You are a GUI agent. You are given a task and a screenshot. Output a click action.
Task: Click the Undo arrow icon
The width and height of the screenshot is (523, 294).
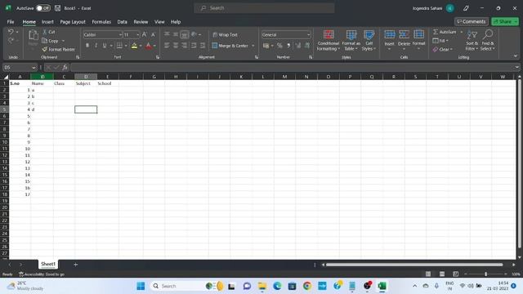(x=11, y=32)
